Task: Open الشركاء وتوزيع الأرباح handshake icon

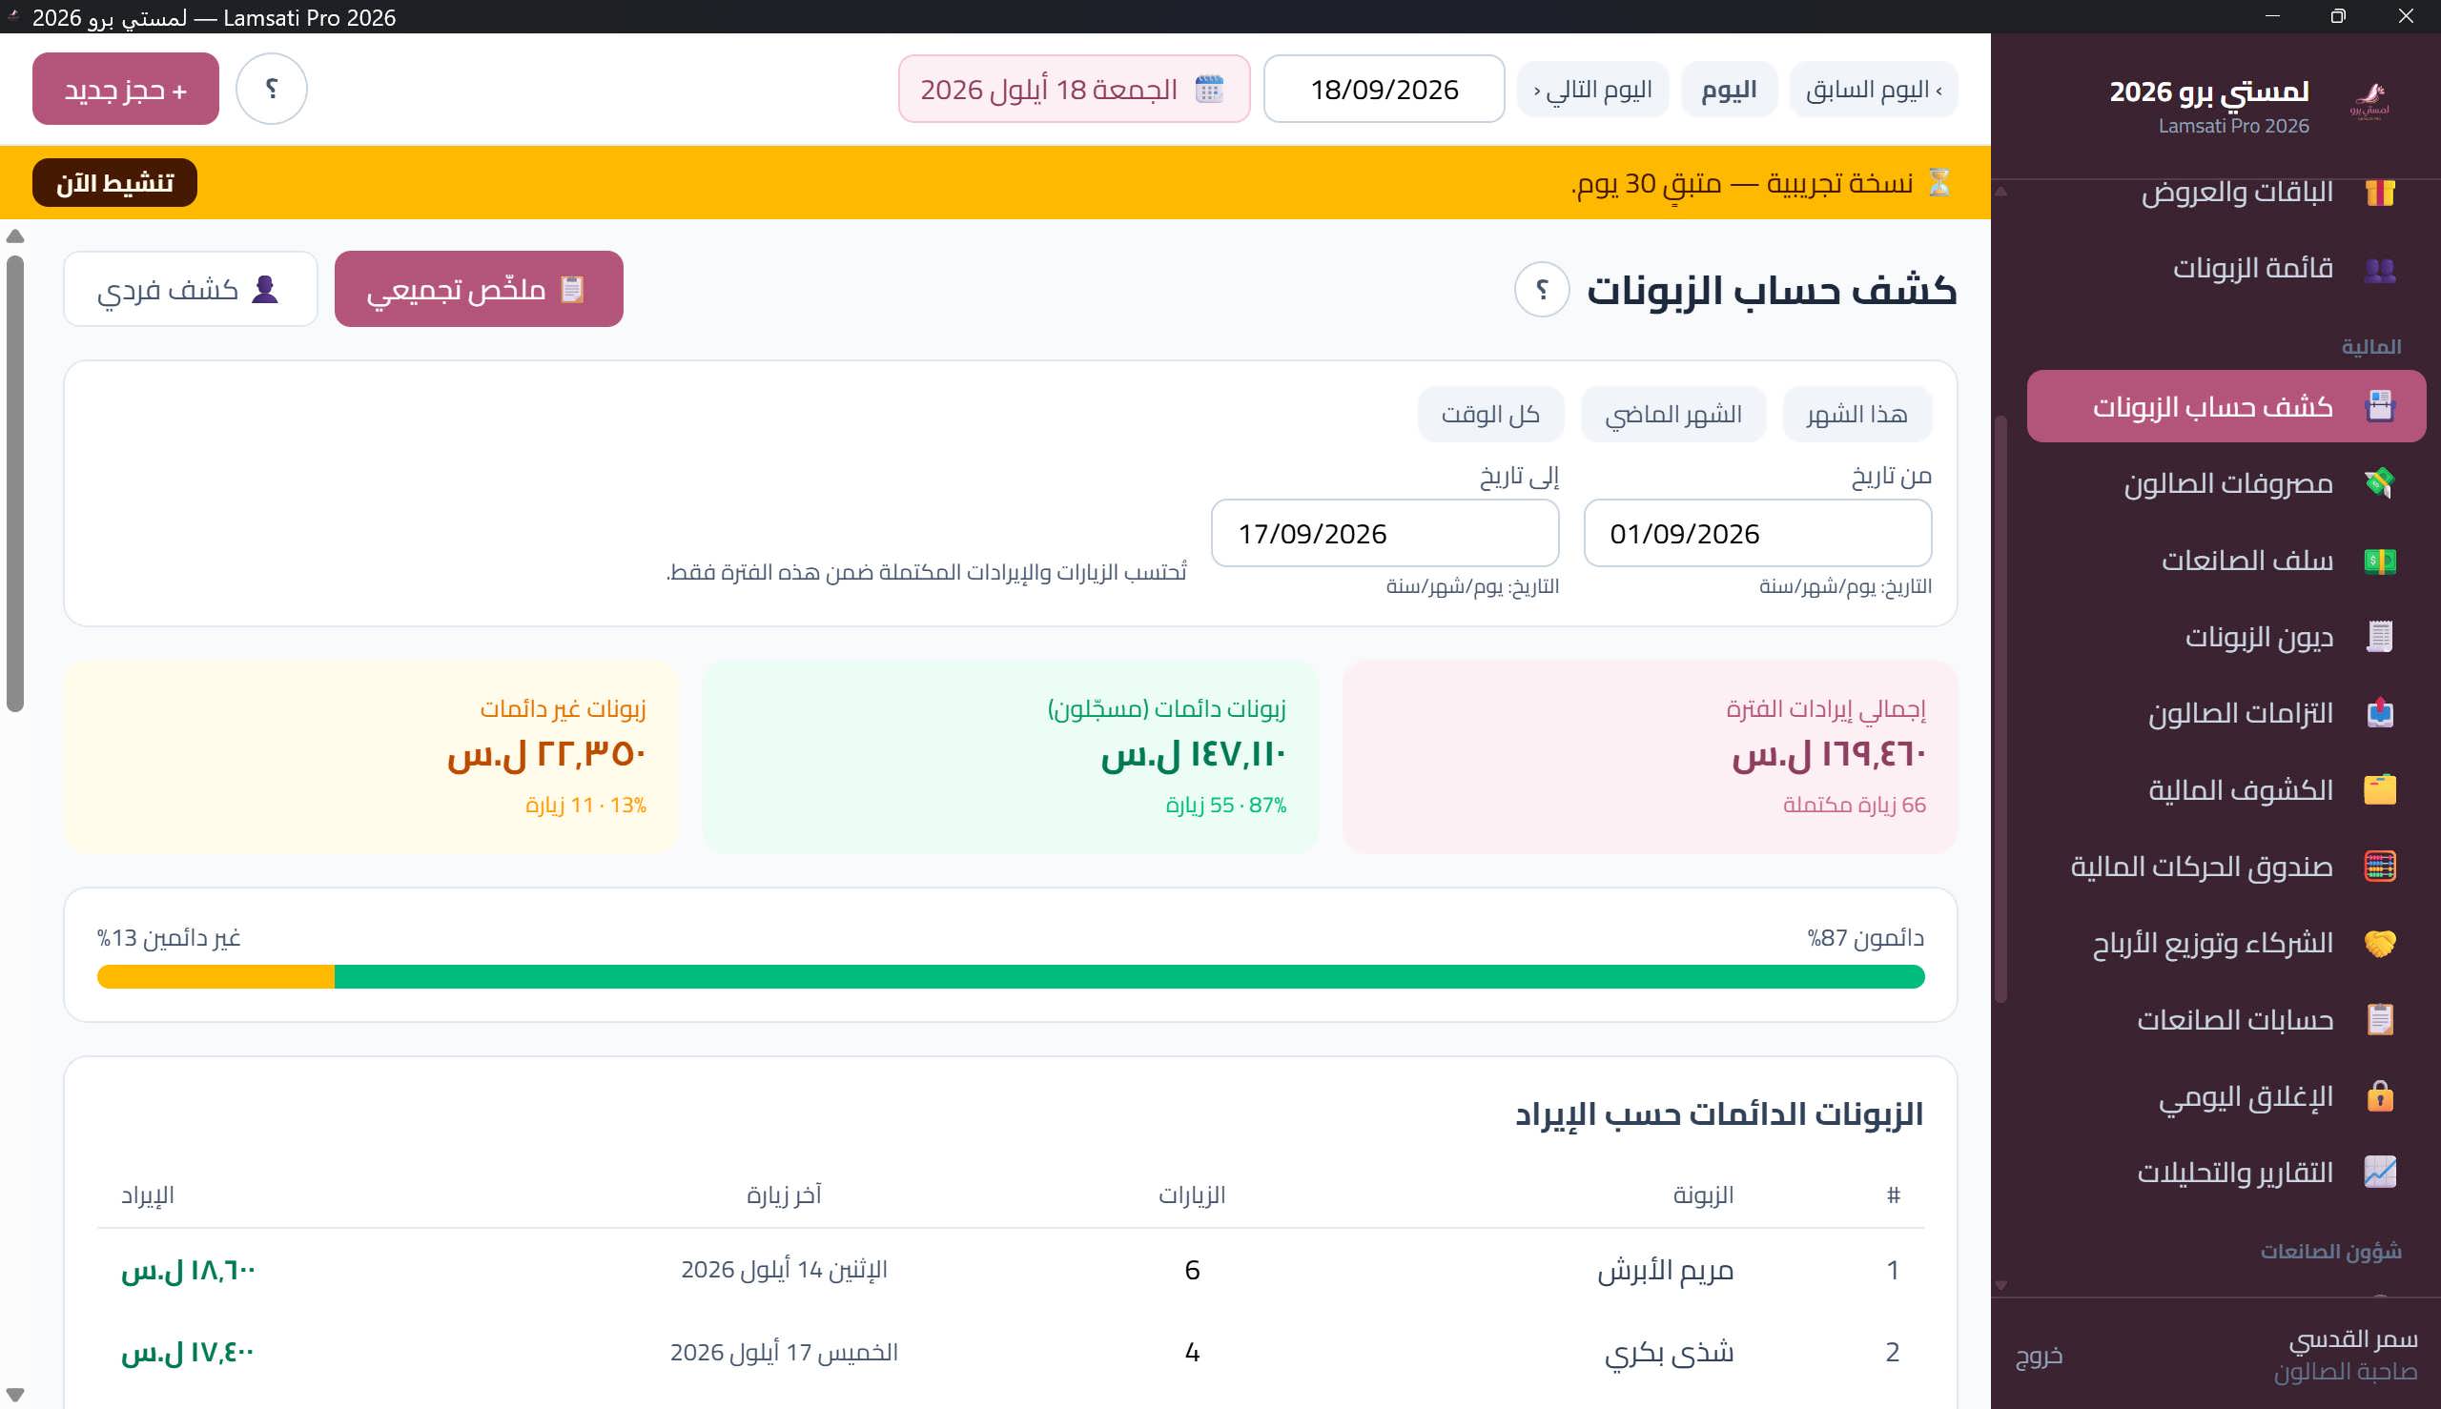Action: 2379,943
